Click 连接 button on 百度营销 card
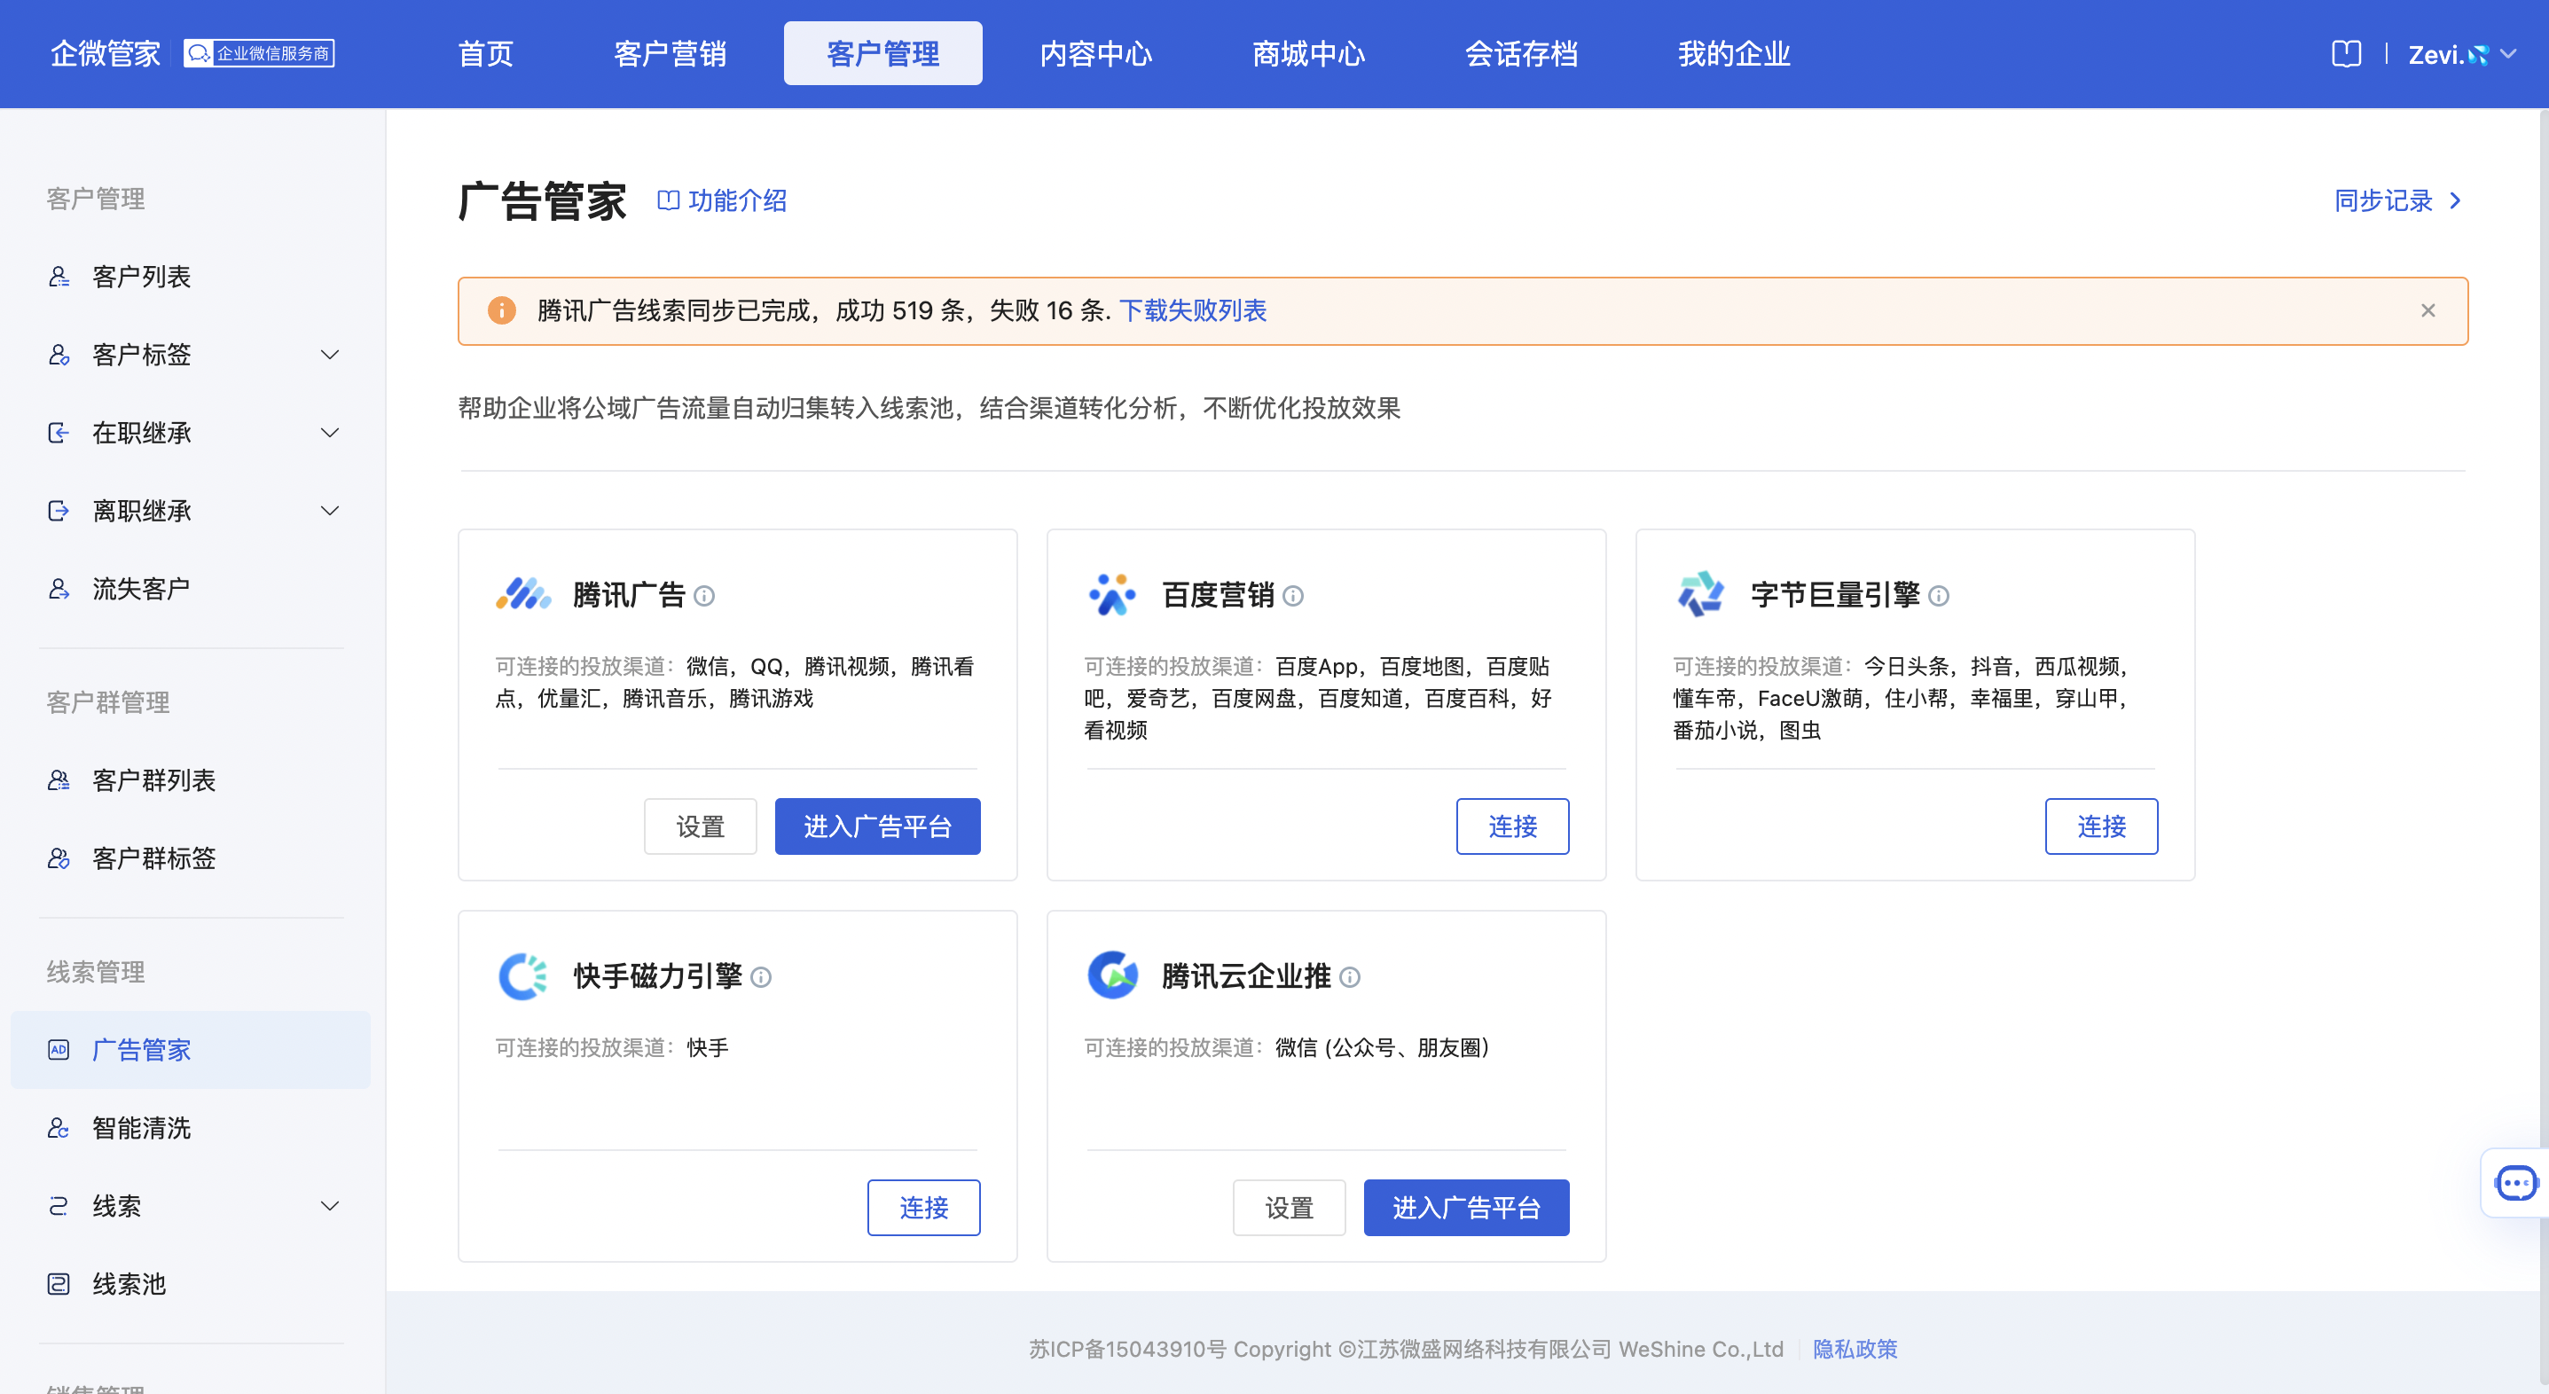Viewport: 2549px width, 1394px height. pyautogui.click(x=1513, y=826)
